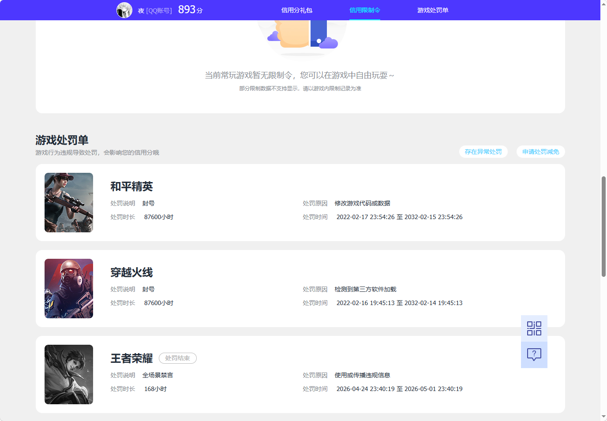Click the 申请处罚减免 button
The width and height of the screenshot is (607, 421).
click(x=540, y=152)
